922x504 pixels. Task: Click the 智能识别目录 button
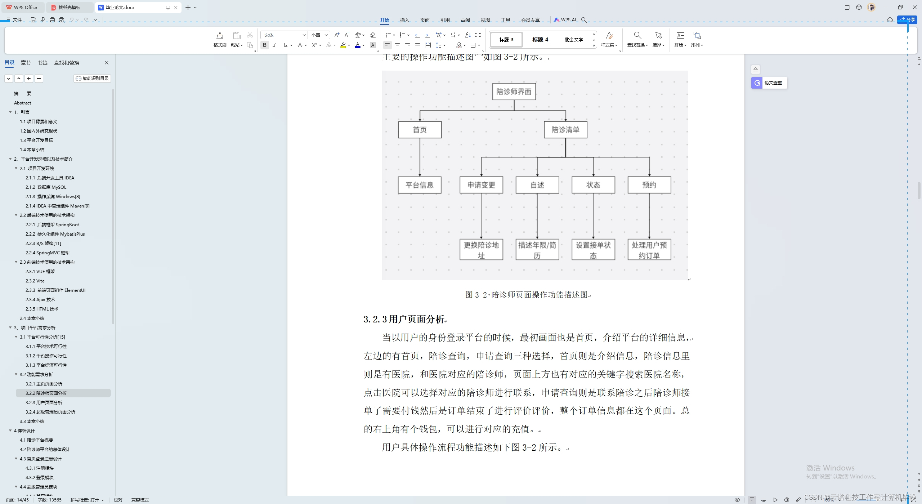(x=92, y=79)
